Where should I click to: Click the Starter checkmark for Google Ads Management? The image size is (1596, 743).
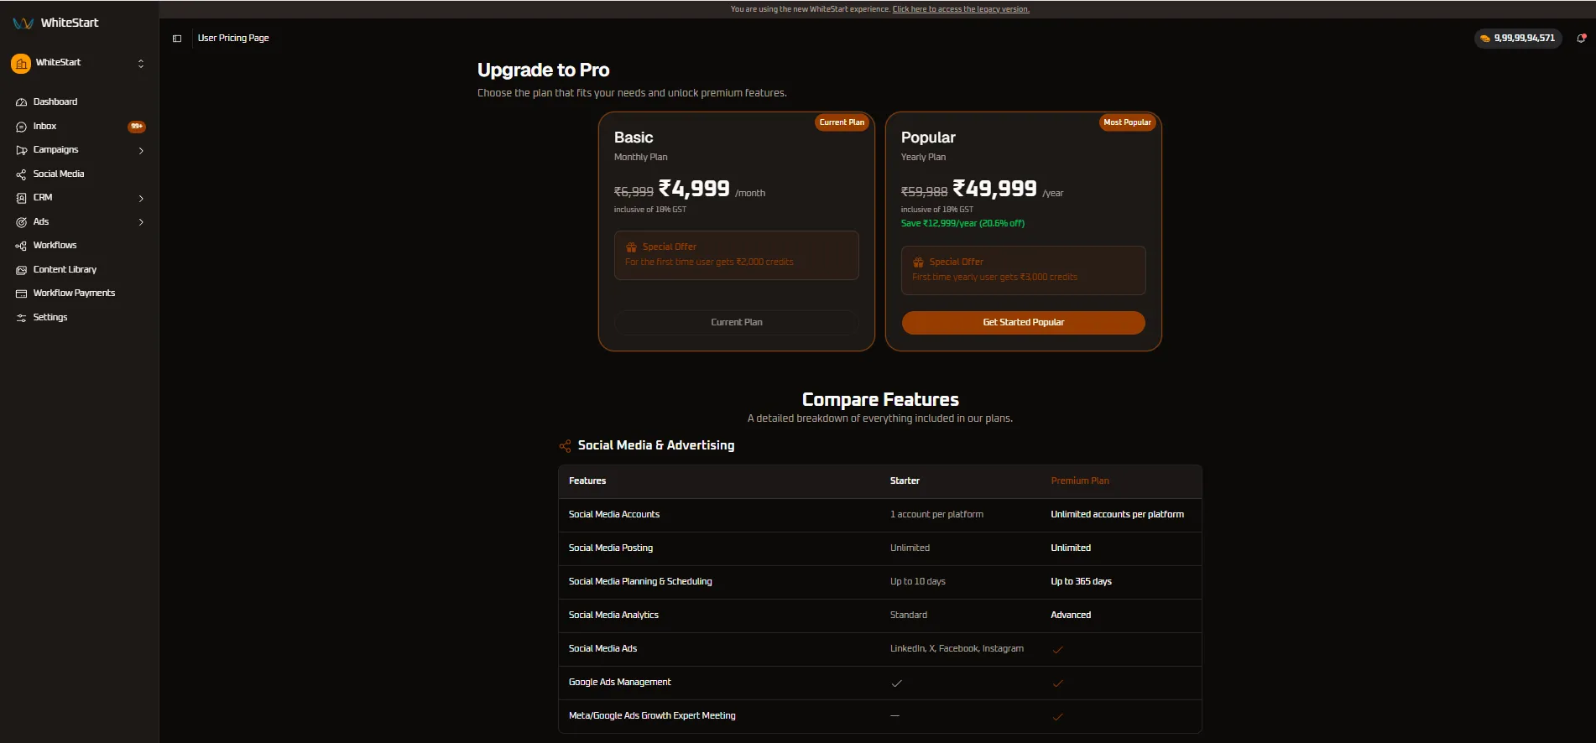click(896, 683)
